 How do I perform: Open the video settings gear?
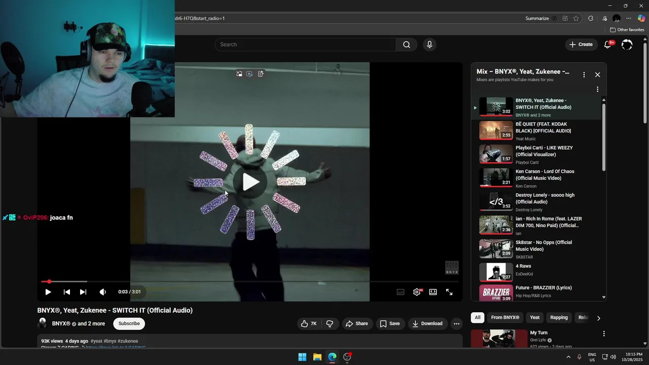click(x=417, y=292)
